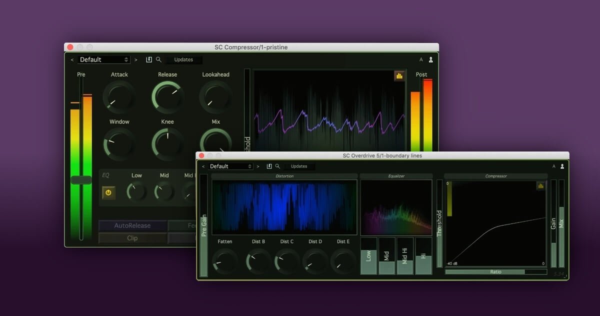
Task: Toggle the histogram icon in Overdrive compressor graph
Action: [x=540, y=186]
